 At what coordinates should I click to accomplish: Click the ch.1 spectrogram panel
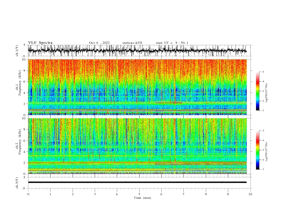137,87
